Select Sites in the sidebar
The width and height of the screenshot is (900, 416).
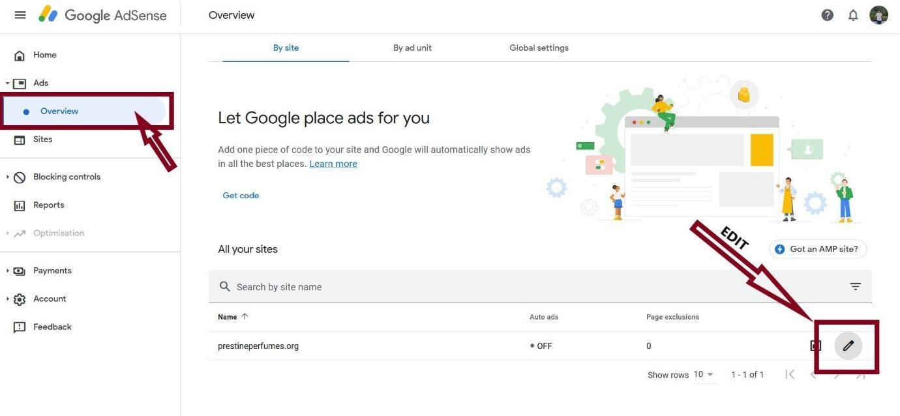(x=43, y=140)
